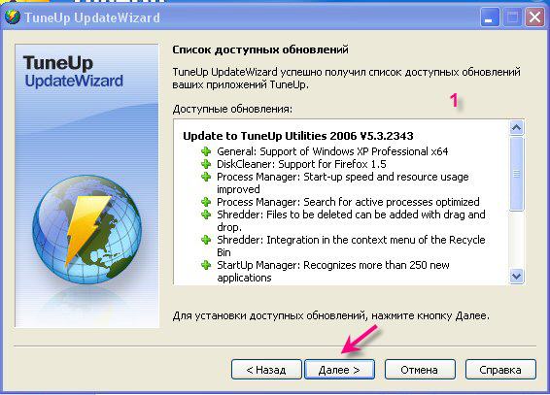Viewport: 550px width, 395px height.
Task: Click the globe with lightning bolt logo
Action: [87, 230]
